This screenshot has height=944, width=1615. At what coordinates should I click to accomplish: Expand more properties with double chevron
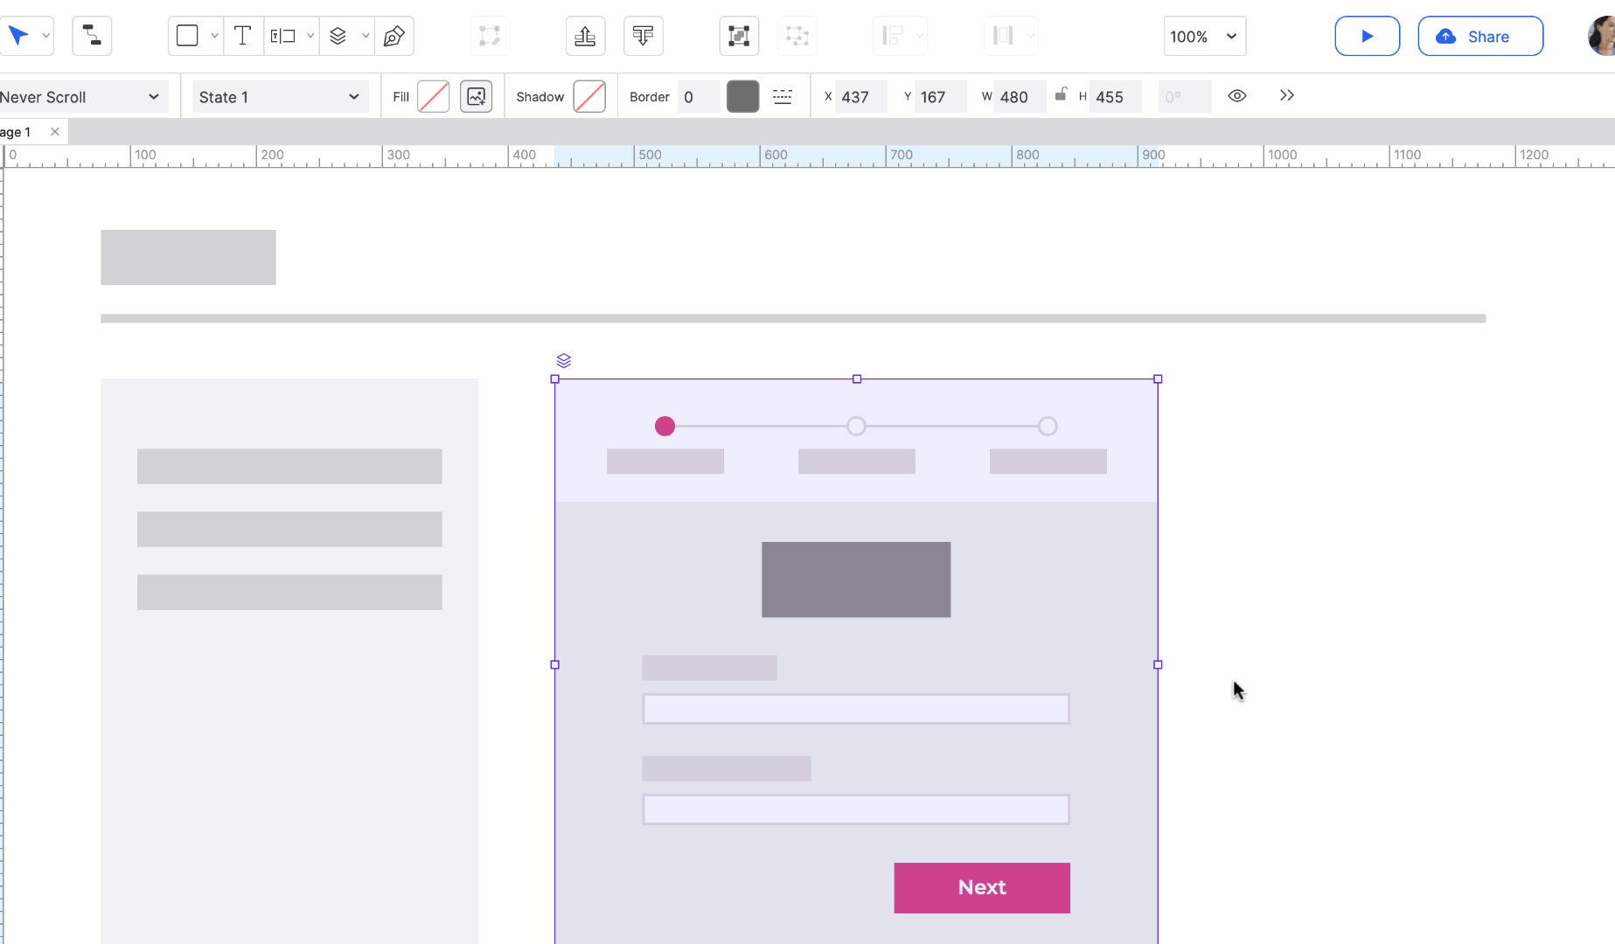click(1286, 96)
